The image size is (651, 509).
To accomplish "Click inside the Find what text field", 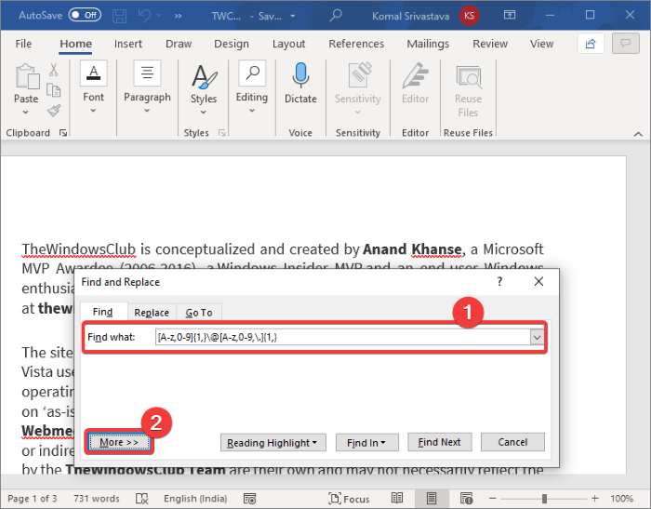I will coord(342,337).
